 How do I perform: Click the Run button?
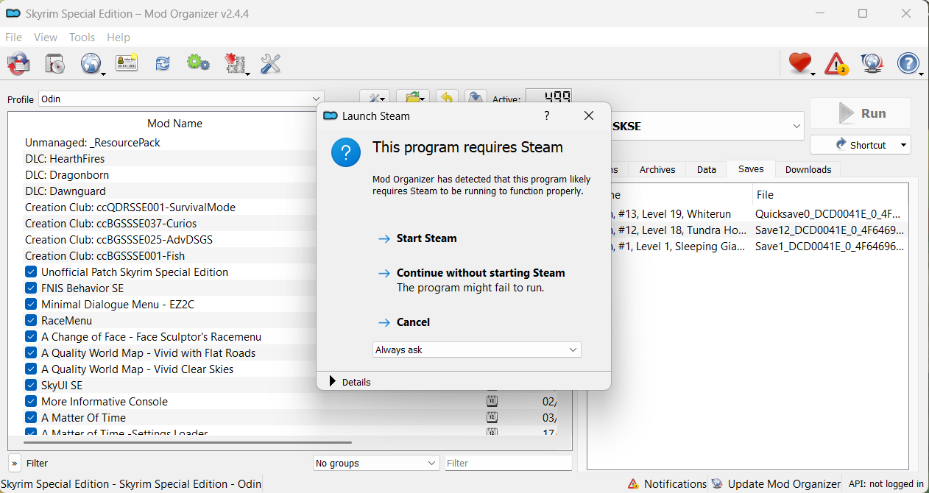click(861, 113)
